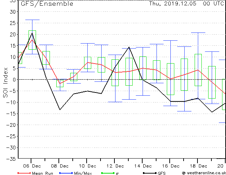Viewport: 226px width, 175px height.
Task: Click the 00 UTC time label
Action: point(213,4)
